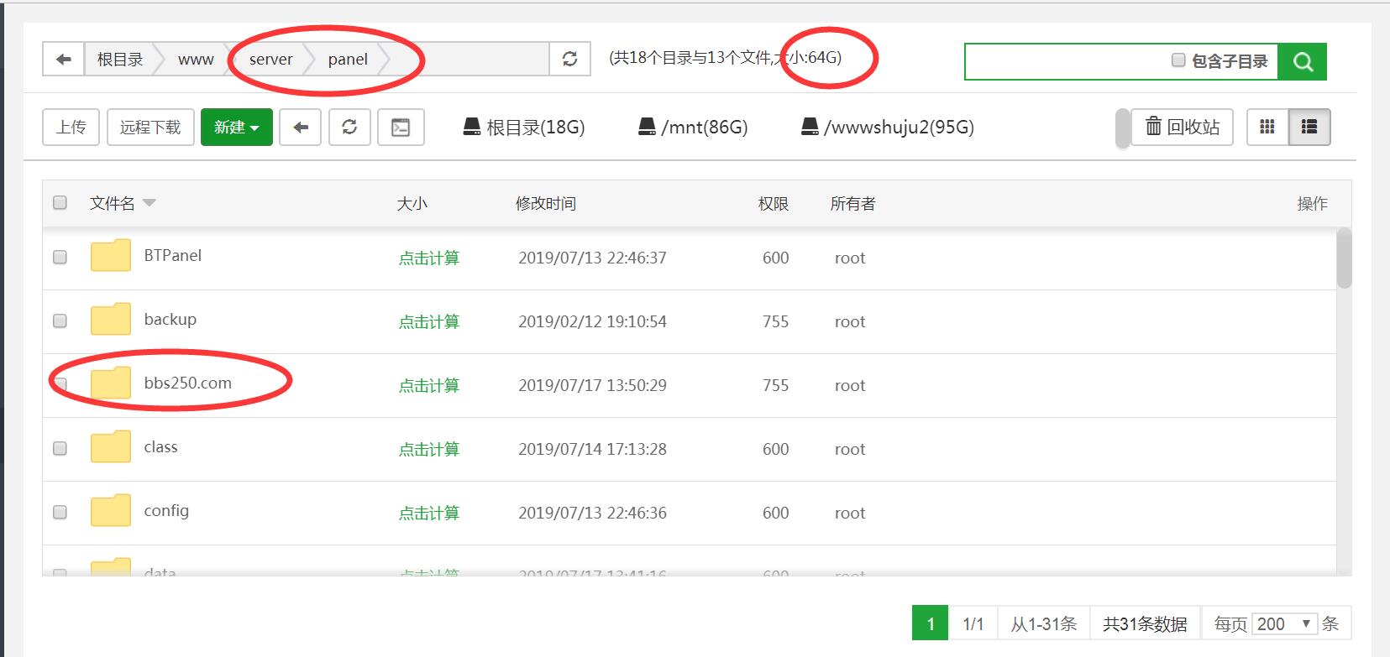Click the 远程下载 button
The width and height of the screenshot is (1390, 657).
point(150,128)
